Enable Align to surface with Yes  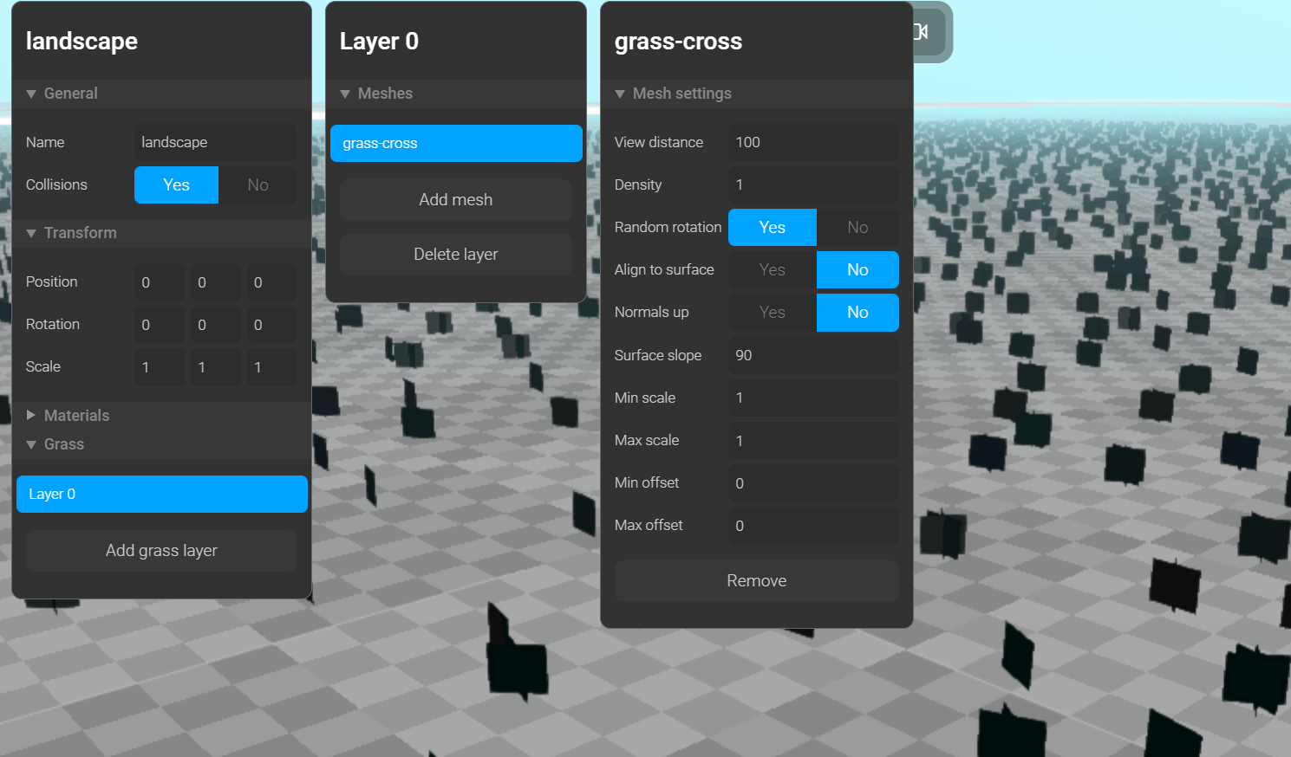(x=772, y=269)
